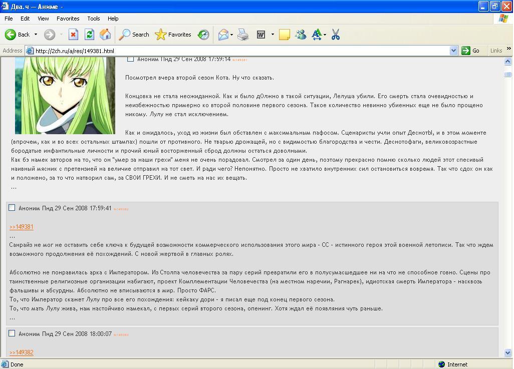The height and width of the screenshot is (369, 514).
Task: Open the File menu
Action: pos(9,19)
